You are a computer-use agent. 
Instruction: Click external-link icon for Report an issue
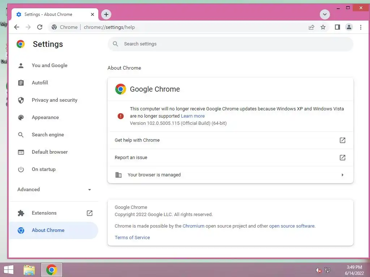pyautogui.click(x=343, y=158)
